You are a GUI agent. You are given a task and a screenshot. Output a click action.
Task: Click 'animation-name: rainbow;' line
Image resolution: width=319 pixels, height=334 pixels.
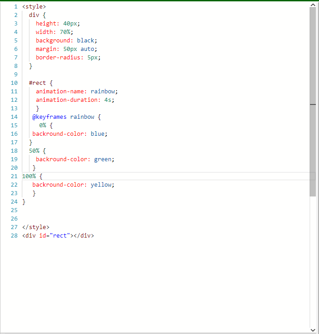(77, 92)
